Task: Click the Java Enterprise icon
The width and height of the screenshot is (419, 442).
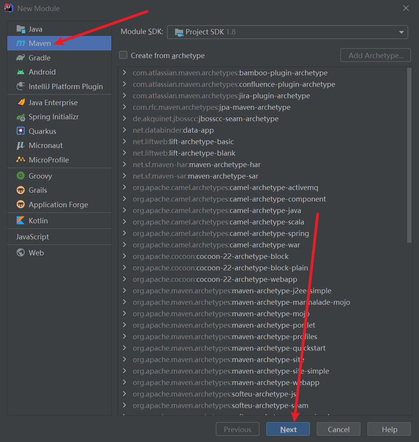Action: 21,102
